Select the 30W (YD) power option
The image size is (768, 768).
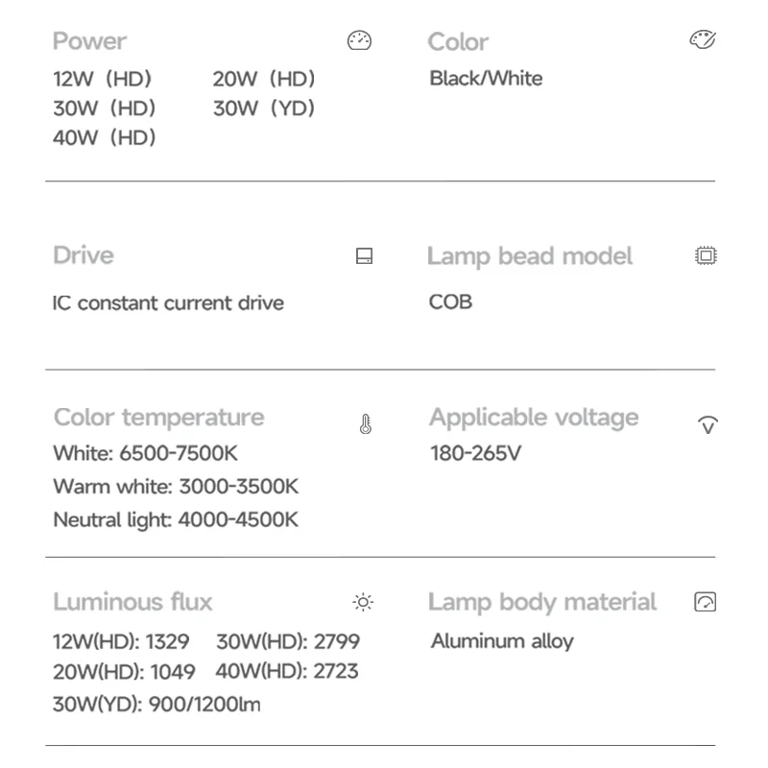[264, 108]
